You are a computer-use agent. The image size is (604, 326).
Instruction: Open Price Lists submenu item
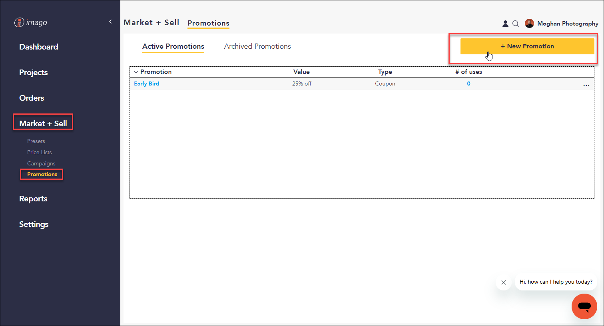click(40, 152)
